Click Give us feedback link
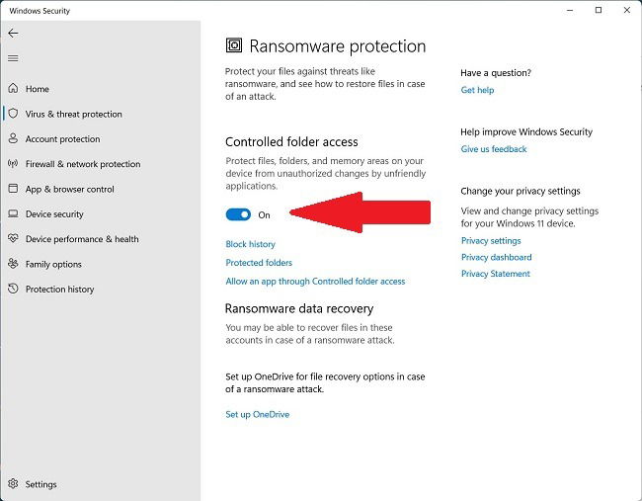The image size is (642, 501). [x=494, y=149]
